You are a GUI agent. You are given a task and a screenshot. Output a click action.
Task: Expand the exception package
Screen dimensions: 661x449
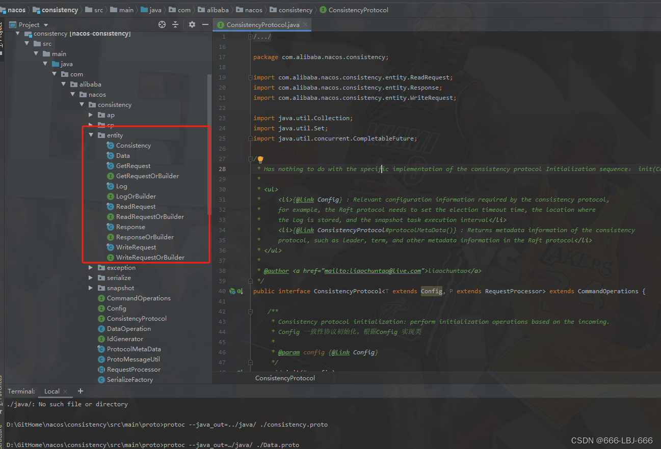[91, 268]
